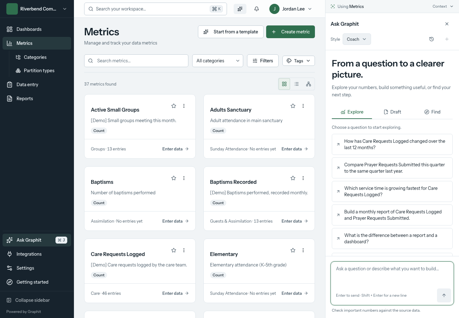Screen dimensions: 459x318
Task: Open the All categories dropdown
Action: click(x=218, y=61)
